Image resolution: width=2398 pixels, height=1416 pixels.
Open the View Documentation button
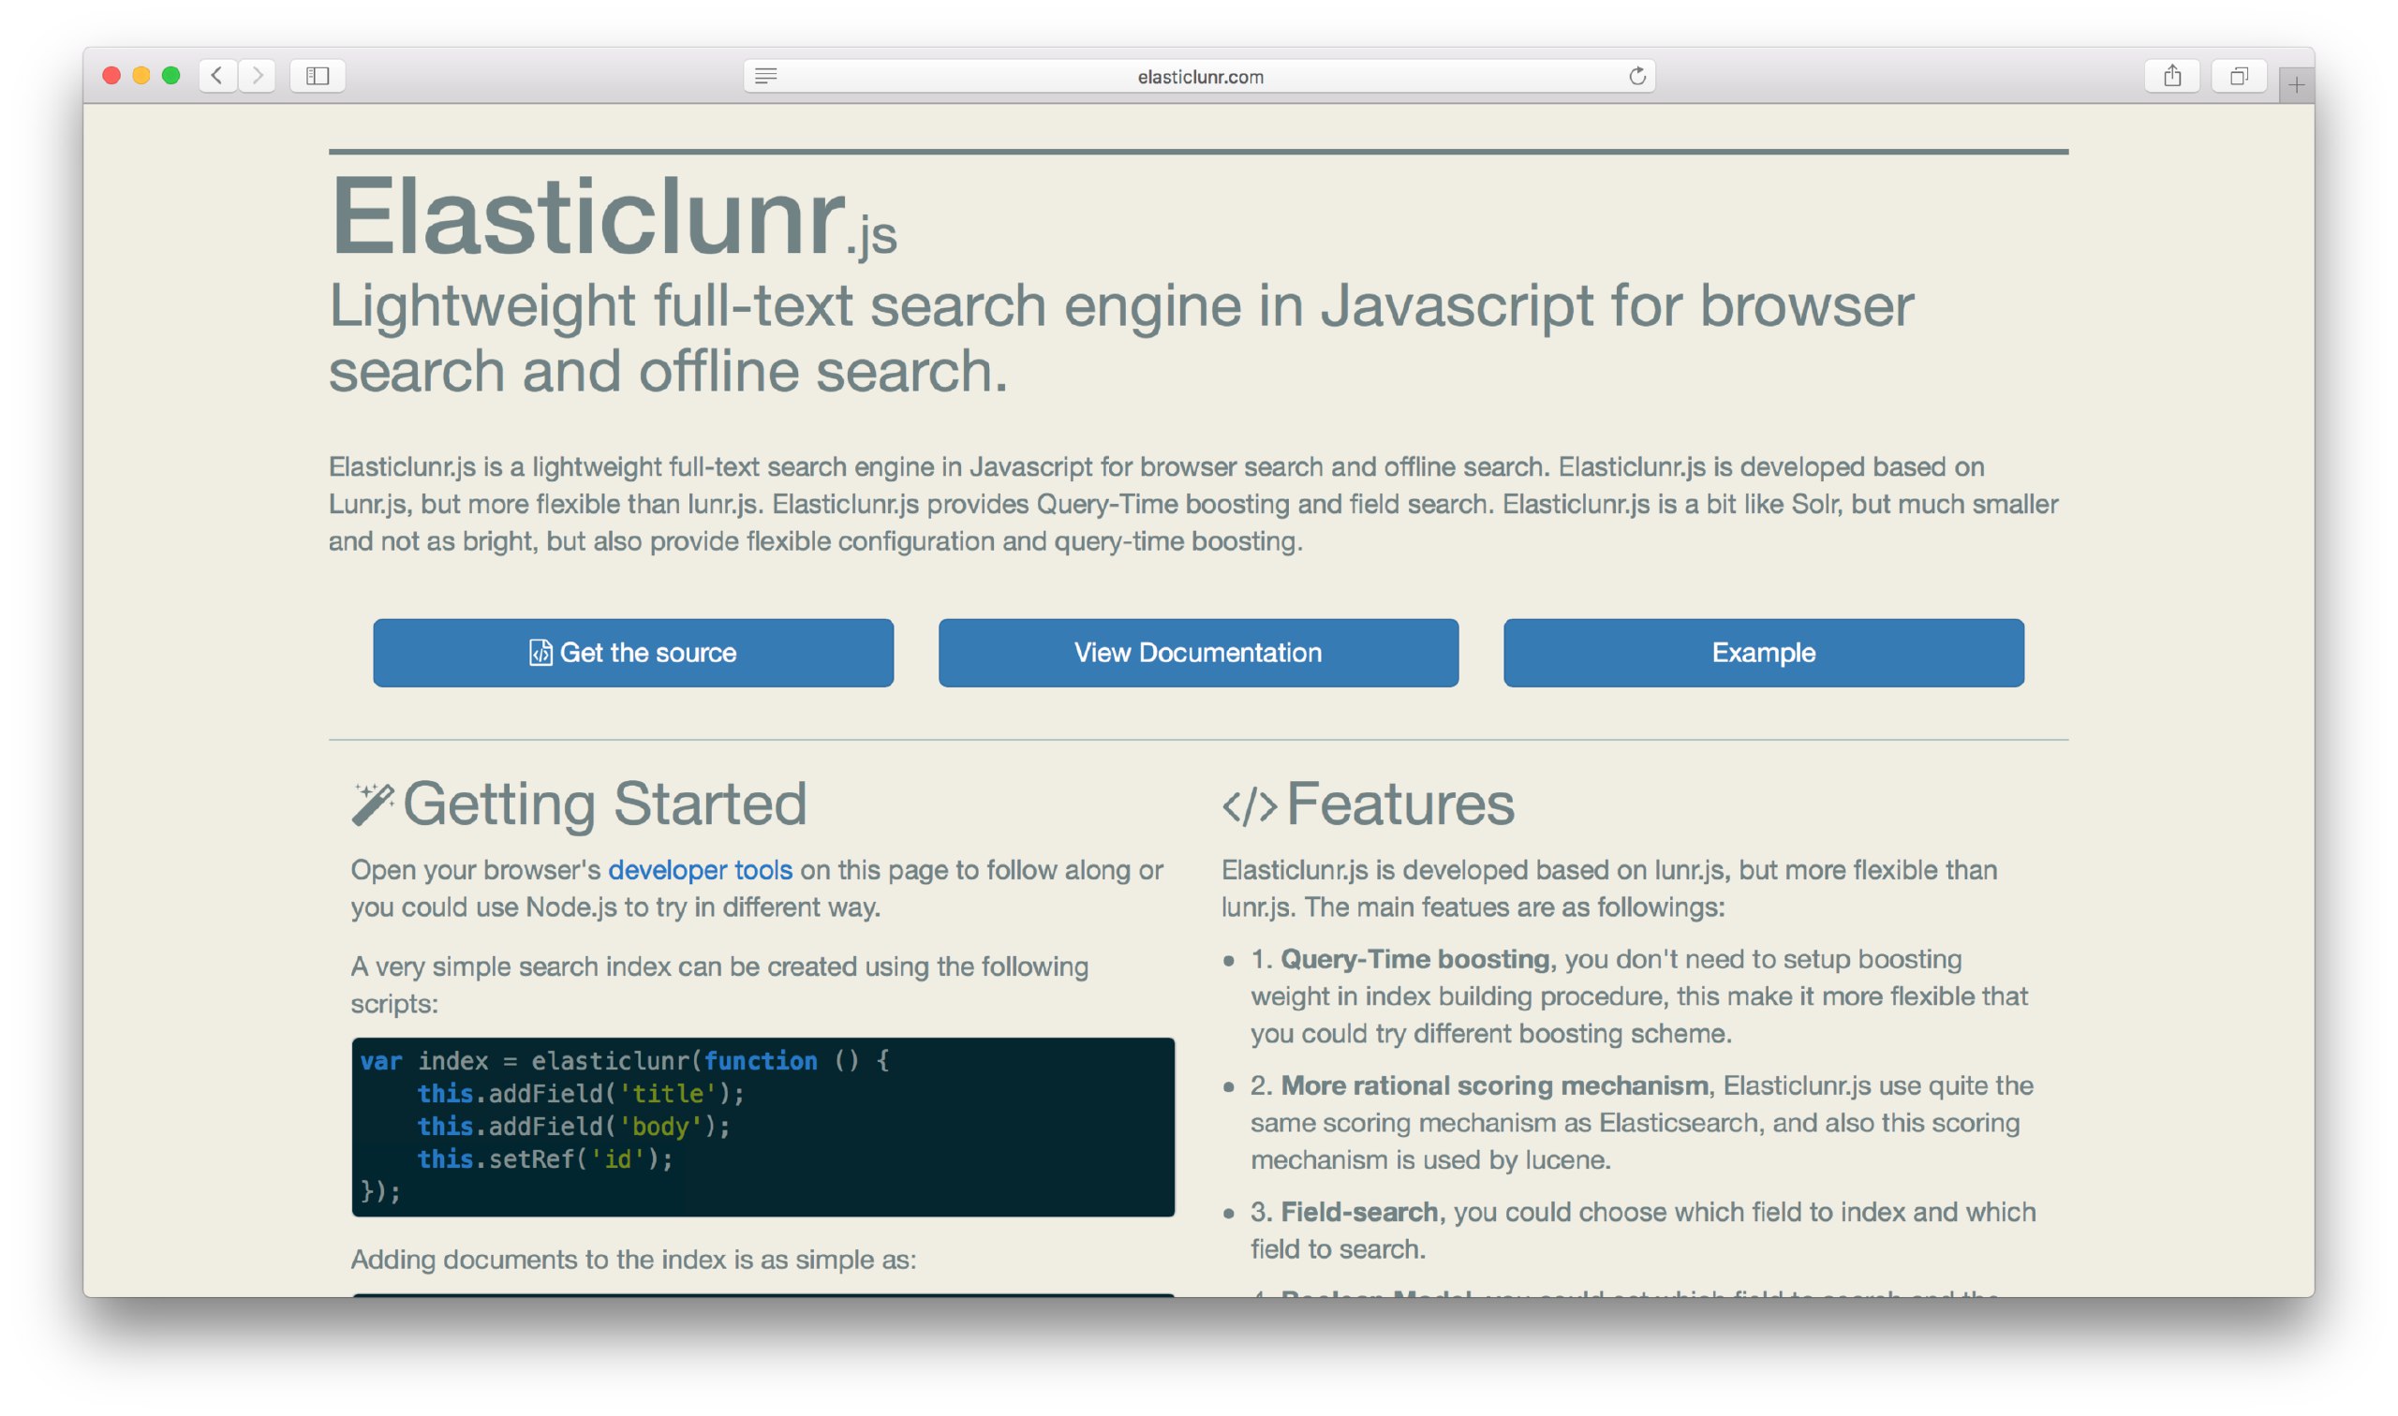click(x=1197, y=653)
